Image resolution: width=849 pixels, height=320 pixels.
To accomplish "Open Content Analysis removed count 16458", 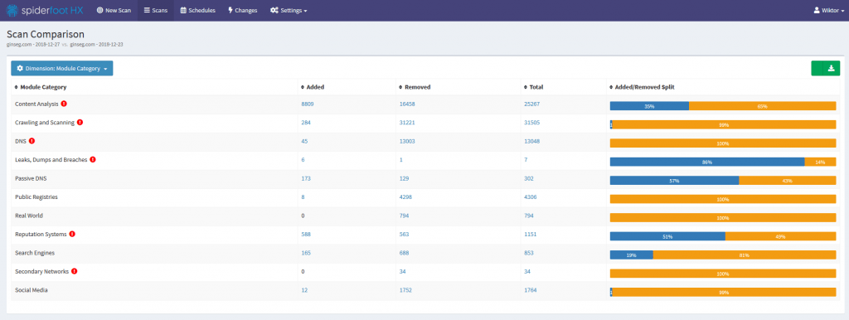I will (x=407, y=104).
